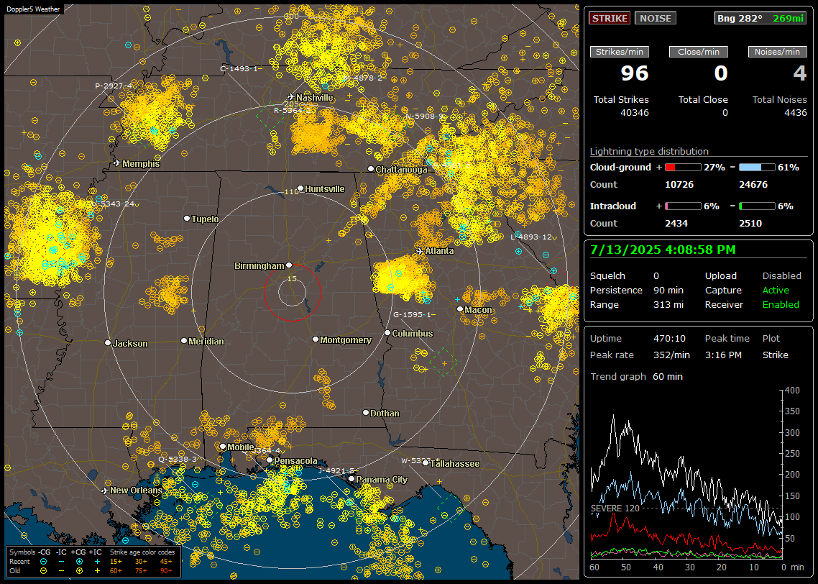Click the Recent +CG cyan legend symbol

(79, 562)
